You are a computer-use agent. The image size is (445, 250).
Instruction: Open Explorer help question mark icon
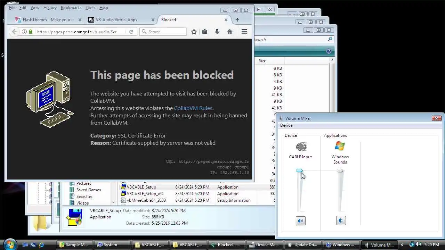329,51
